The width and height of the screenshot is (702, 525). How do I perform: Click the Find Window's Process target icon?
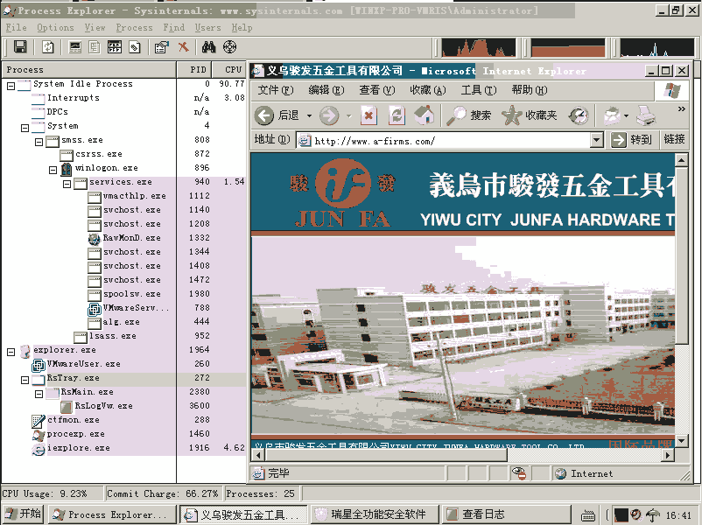pos(229,47)
